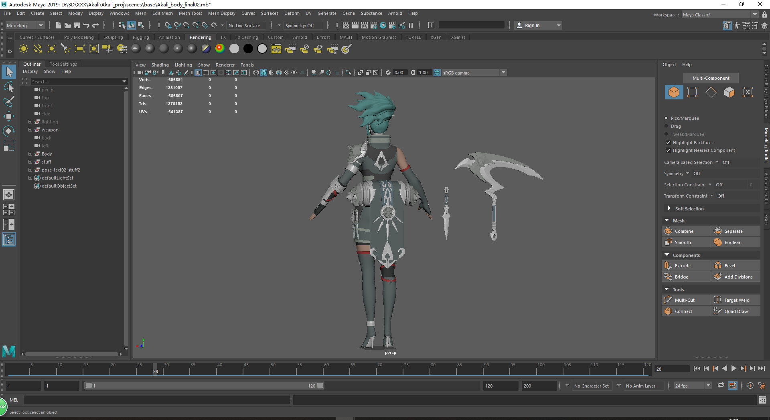Image resolution: width=770 pixels, height=420 pixels.
Task: Create a Spot Light from the shelf
Action: (x=65, y=49)
